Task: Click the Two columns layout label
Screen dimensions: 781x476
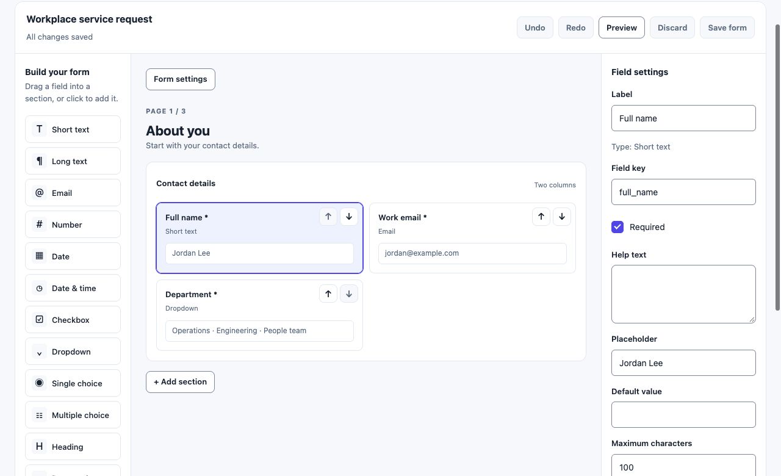Action: pos(555,185)
